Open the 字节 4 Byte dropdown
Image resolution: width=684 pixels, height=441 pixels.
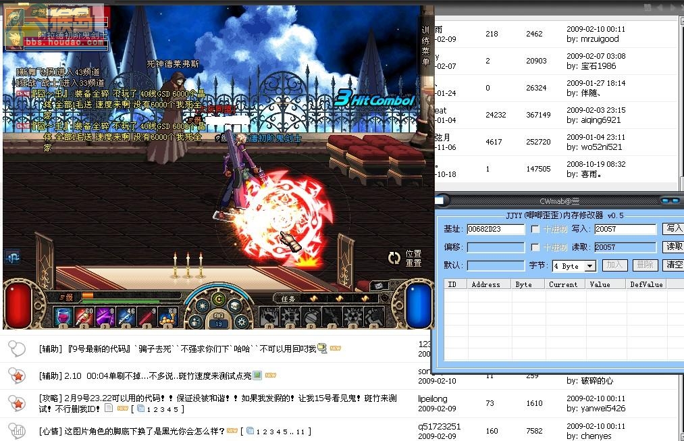pyautogui.click(x=574, y=265)
